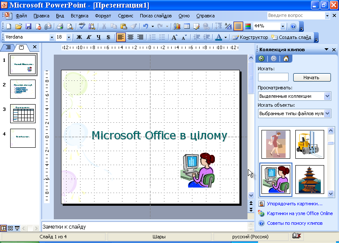Image resolution: width=339 pixels, height=243 pixels.
Task: Expand the undo history arrow
Action: coord(153,26)
